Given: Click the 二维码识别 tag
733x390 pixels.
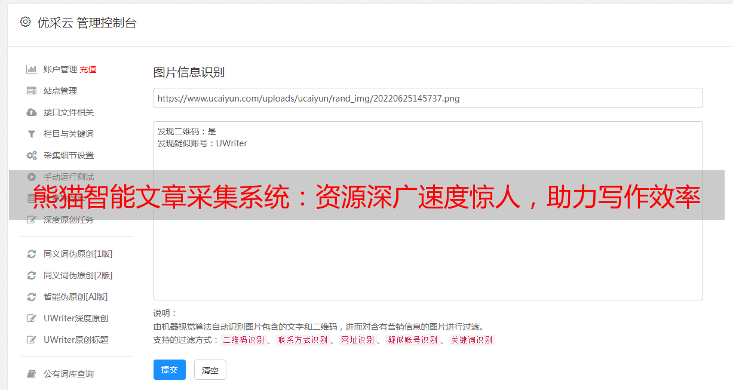Looking at the screenshot, I should click(244, 340).
